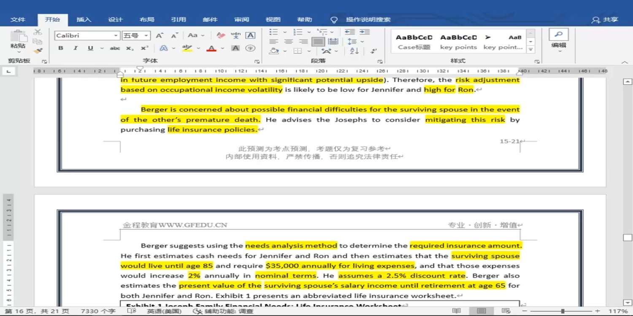Click the Grow Font size icon
633x316 pixels.
(159, 35)
